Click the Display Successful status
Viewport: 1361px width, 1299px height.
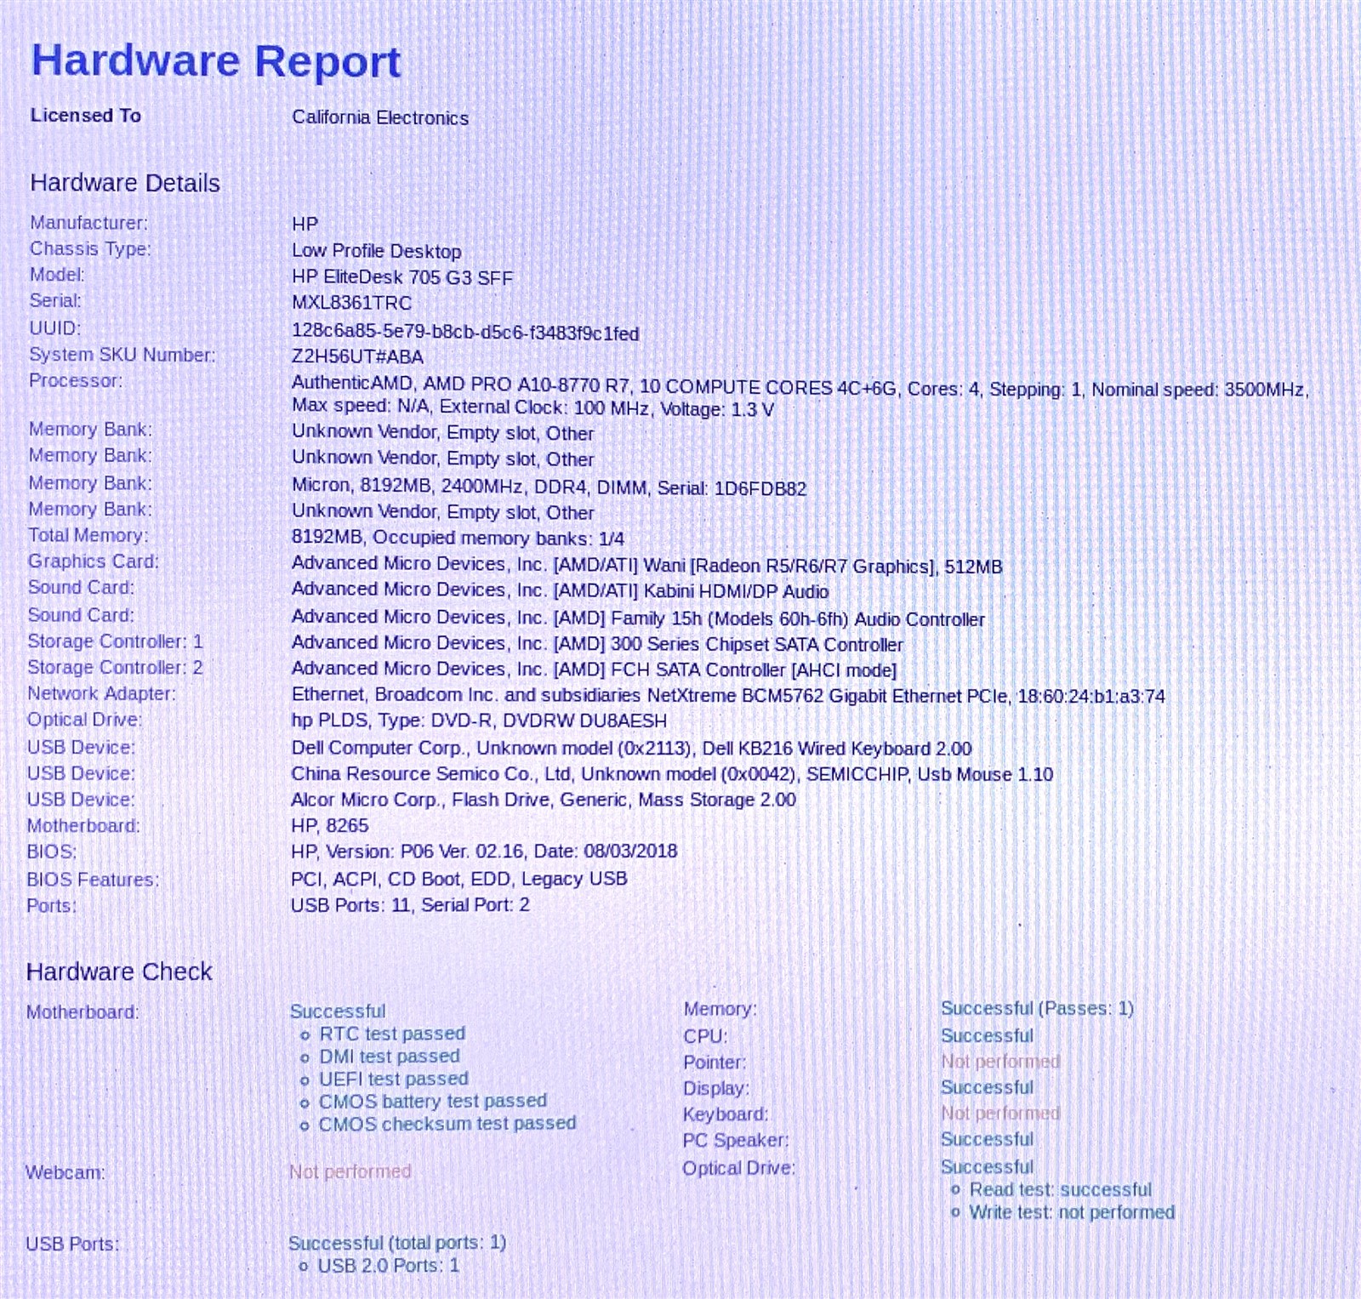pyautogui.click(x=987, y=1088)
